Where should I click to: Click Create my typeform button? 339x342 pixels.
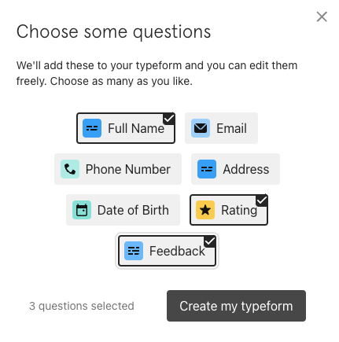pyautogui.click(x=236, y=306)
